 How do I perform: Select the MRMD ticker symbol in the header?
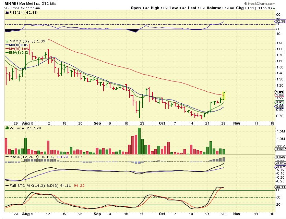pyautogui.click(x=11, y=3)
